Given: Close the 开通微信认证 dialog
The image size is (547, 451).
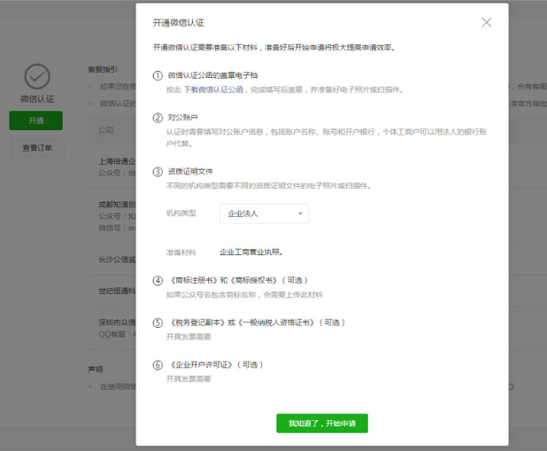Looking at the screenshot, I should (486, 22).
